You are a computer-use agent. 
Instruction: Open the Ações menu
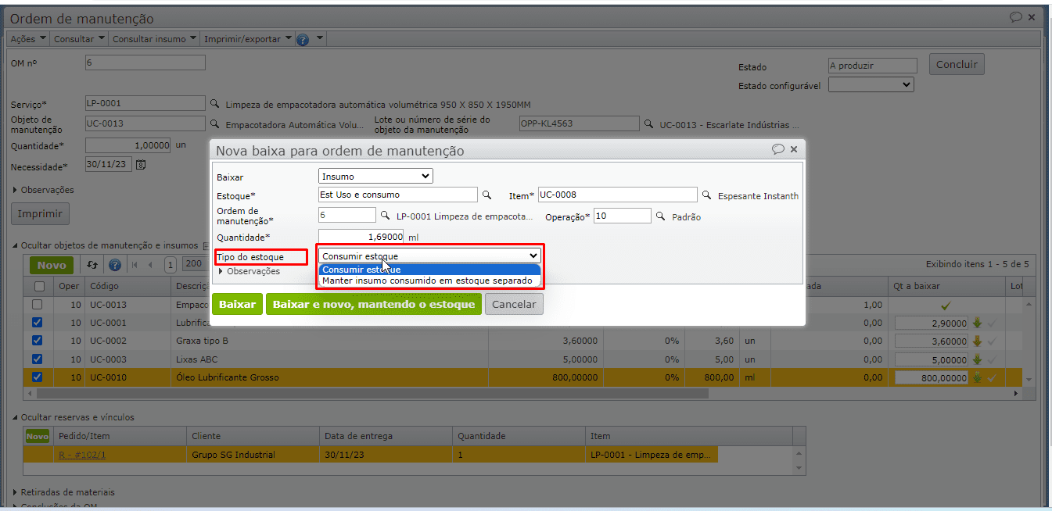pyautogui.click(x=28, y=39)
